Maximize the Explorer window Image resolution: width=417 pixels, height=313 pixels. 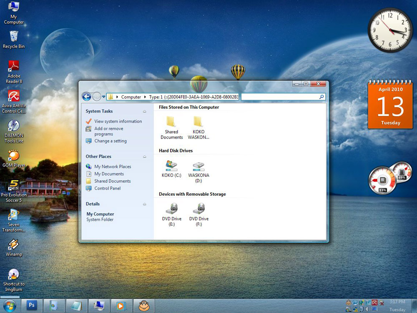[x=306, y=84]
